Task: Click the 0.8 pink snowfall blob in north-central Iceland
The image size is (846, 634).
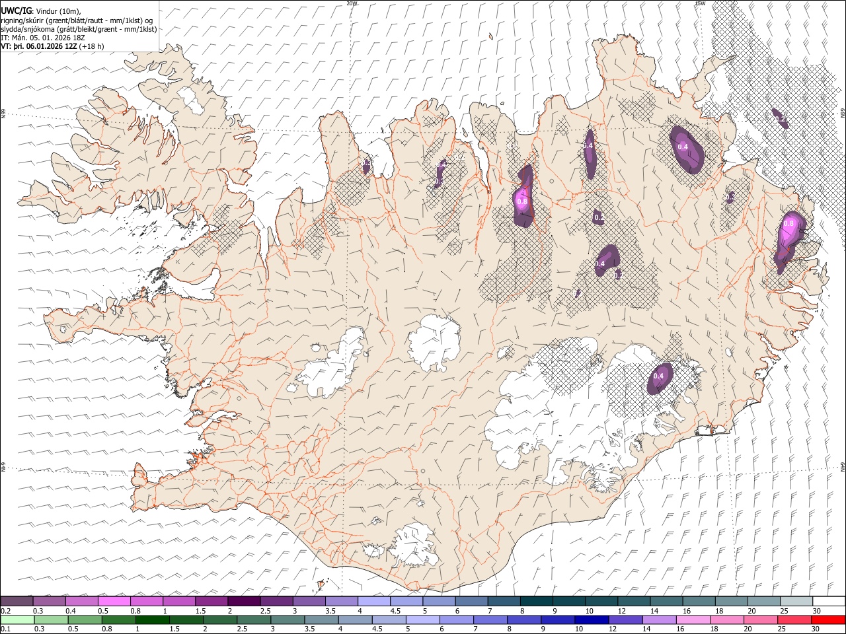Action: tap(523, 197)
